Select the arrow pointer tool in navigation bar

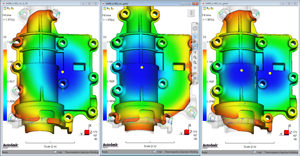195,36
